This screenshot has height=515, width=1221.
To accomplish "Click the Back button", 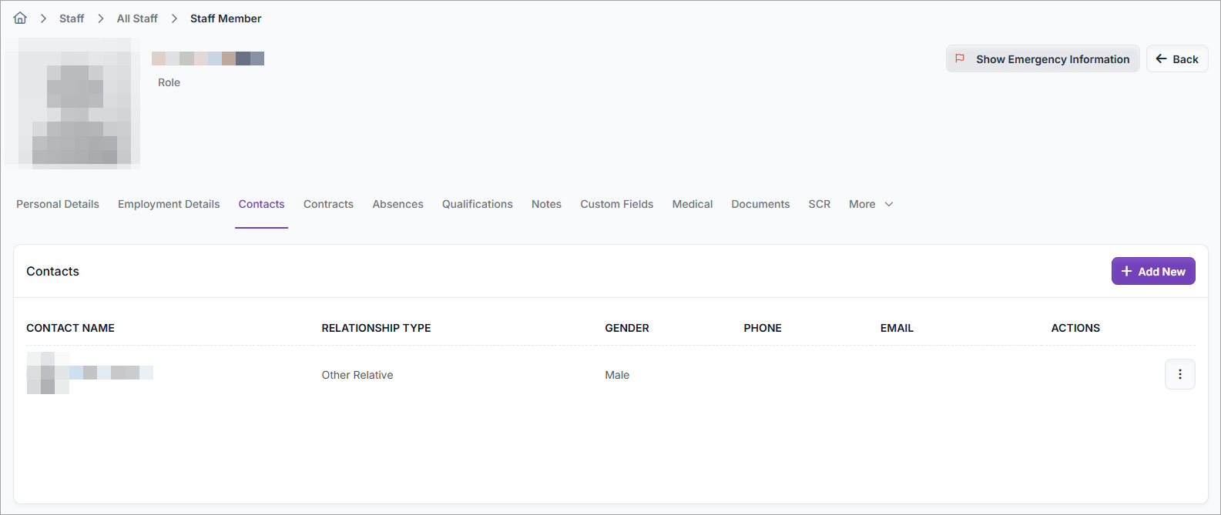I will pos(1176,59).
